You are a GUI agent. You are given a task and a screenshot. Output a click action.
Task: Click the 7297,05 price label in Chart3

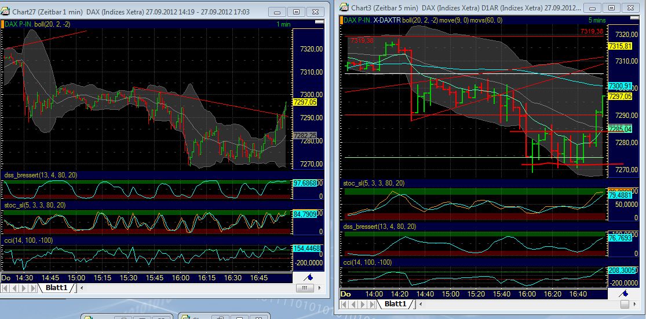(620, 96)
